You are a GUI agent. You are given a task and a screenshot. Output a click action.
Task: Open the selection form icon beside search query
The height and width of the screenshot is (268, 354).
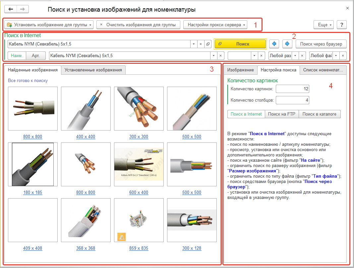coord(208,44)
